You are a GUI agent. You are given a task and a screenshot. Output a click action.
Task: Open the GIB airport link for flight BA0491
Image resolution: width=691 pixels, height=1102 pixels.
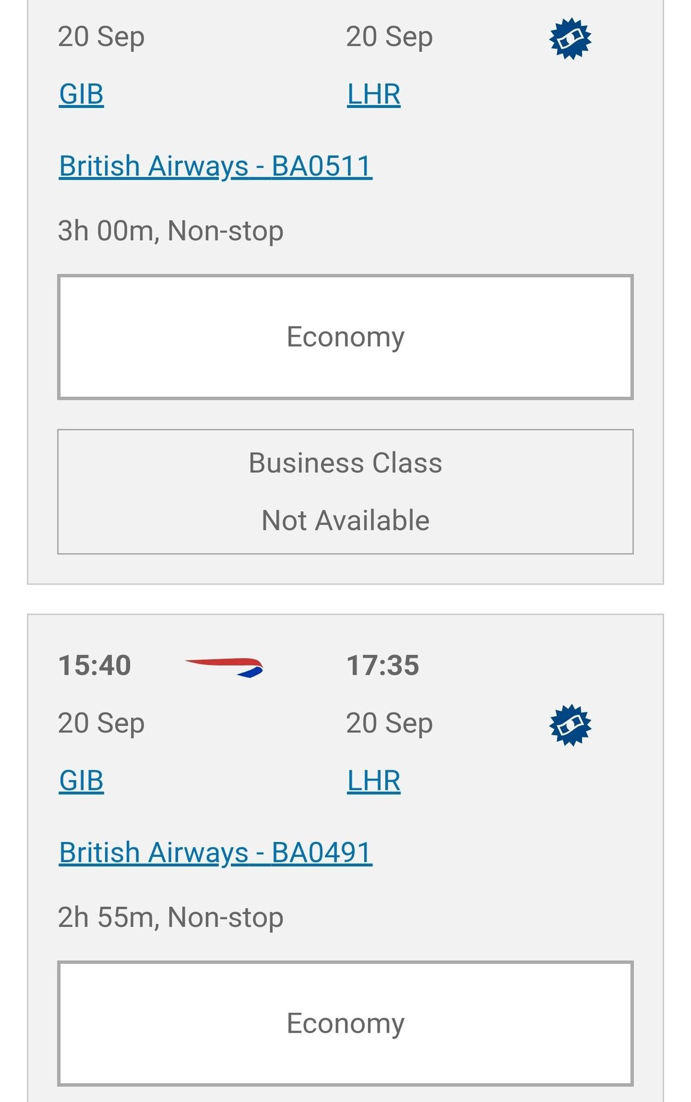(x=82, y=781)
